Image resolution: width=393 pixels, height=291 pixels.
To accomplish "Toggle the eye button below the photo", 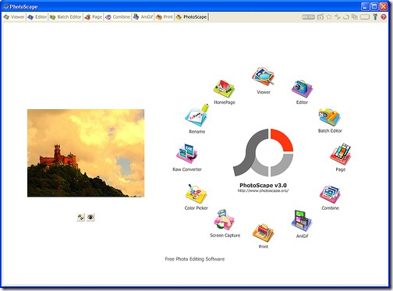I will [x=90, y=217].
